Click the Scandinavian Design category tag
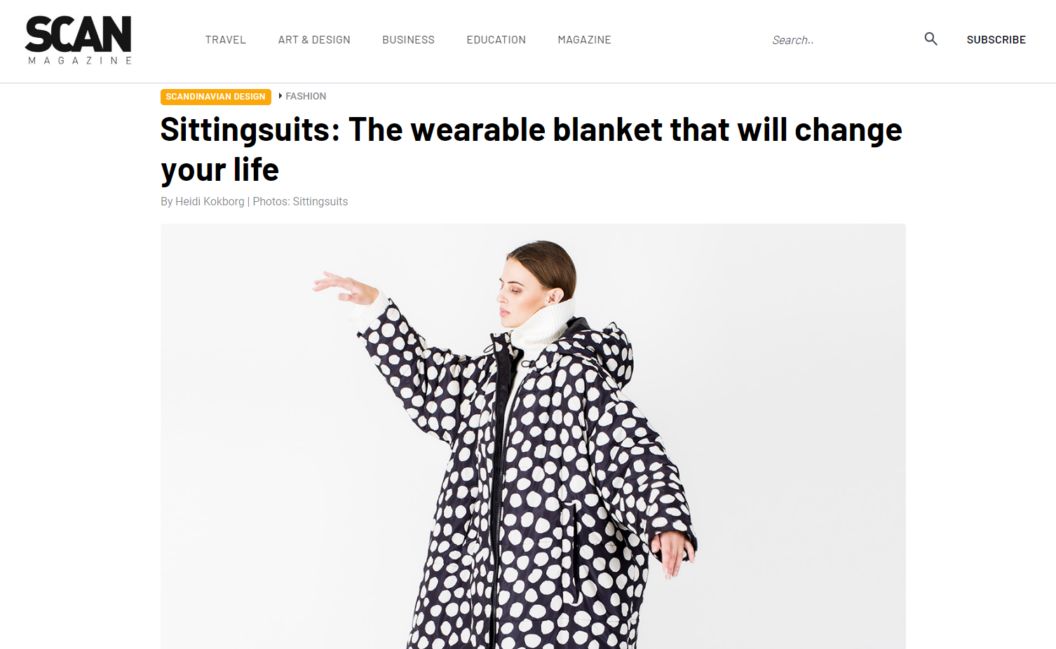This screenshot has height=649, width=1056. click(216, 97)
